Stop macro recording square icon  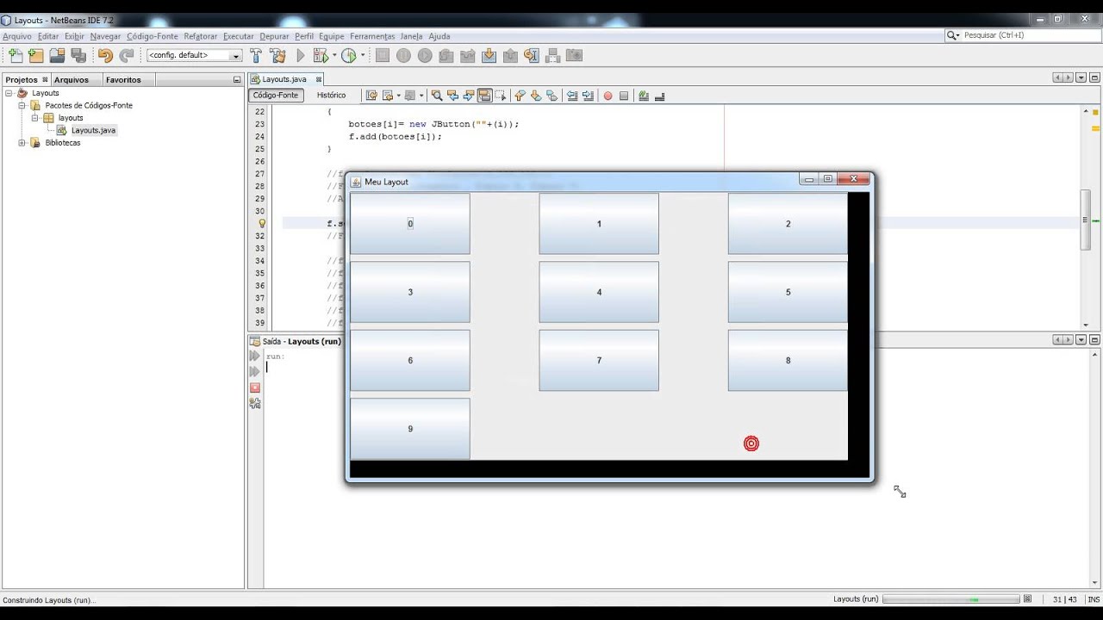[623, 96]
